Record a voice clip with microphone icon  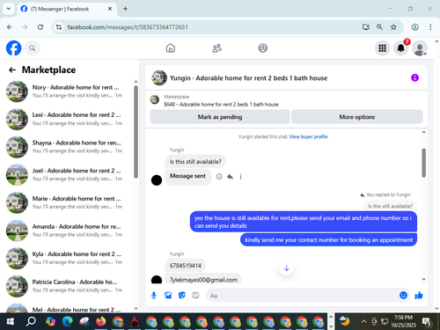154,296
